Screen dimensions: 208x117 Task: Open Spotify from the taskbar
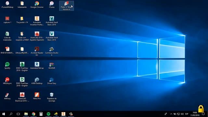click(48, 114)
